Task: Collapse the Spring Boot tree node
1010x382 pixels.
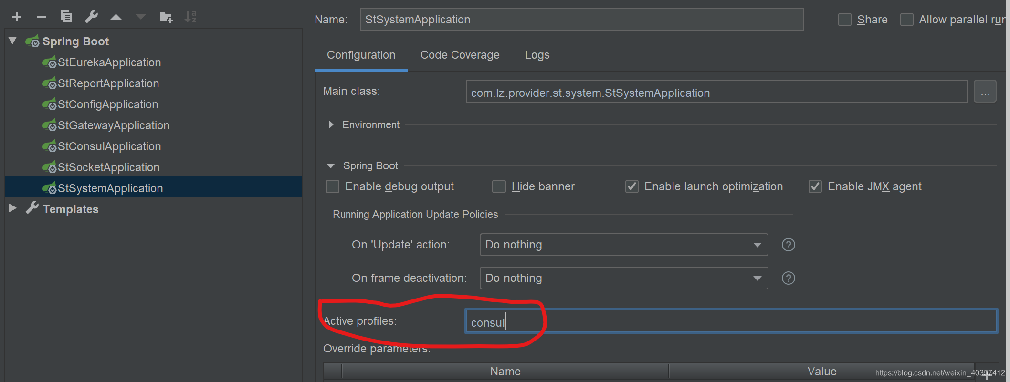Action: pyautogui.click(x=13, y=41)
